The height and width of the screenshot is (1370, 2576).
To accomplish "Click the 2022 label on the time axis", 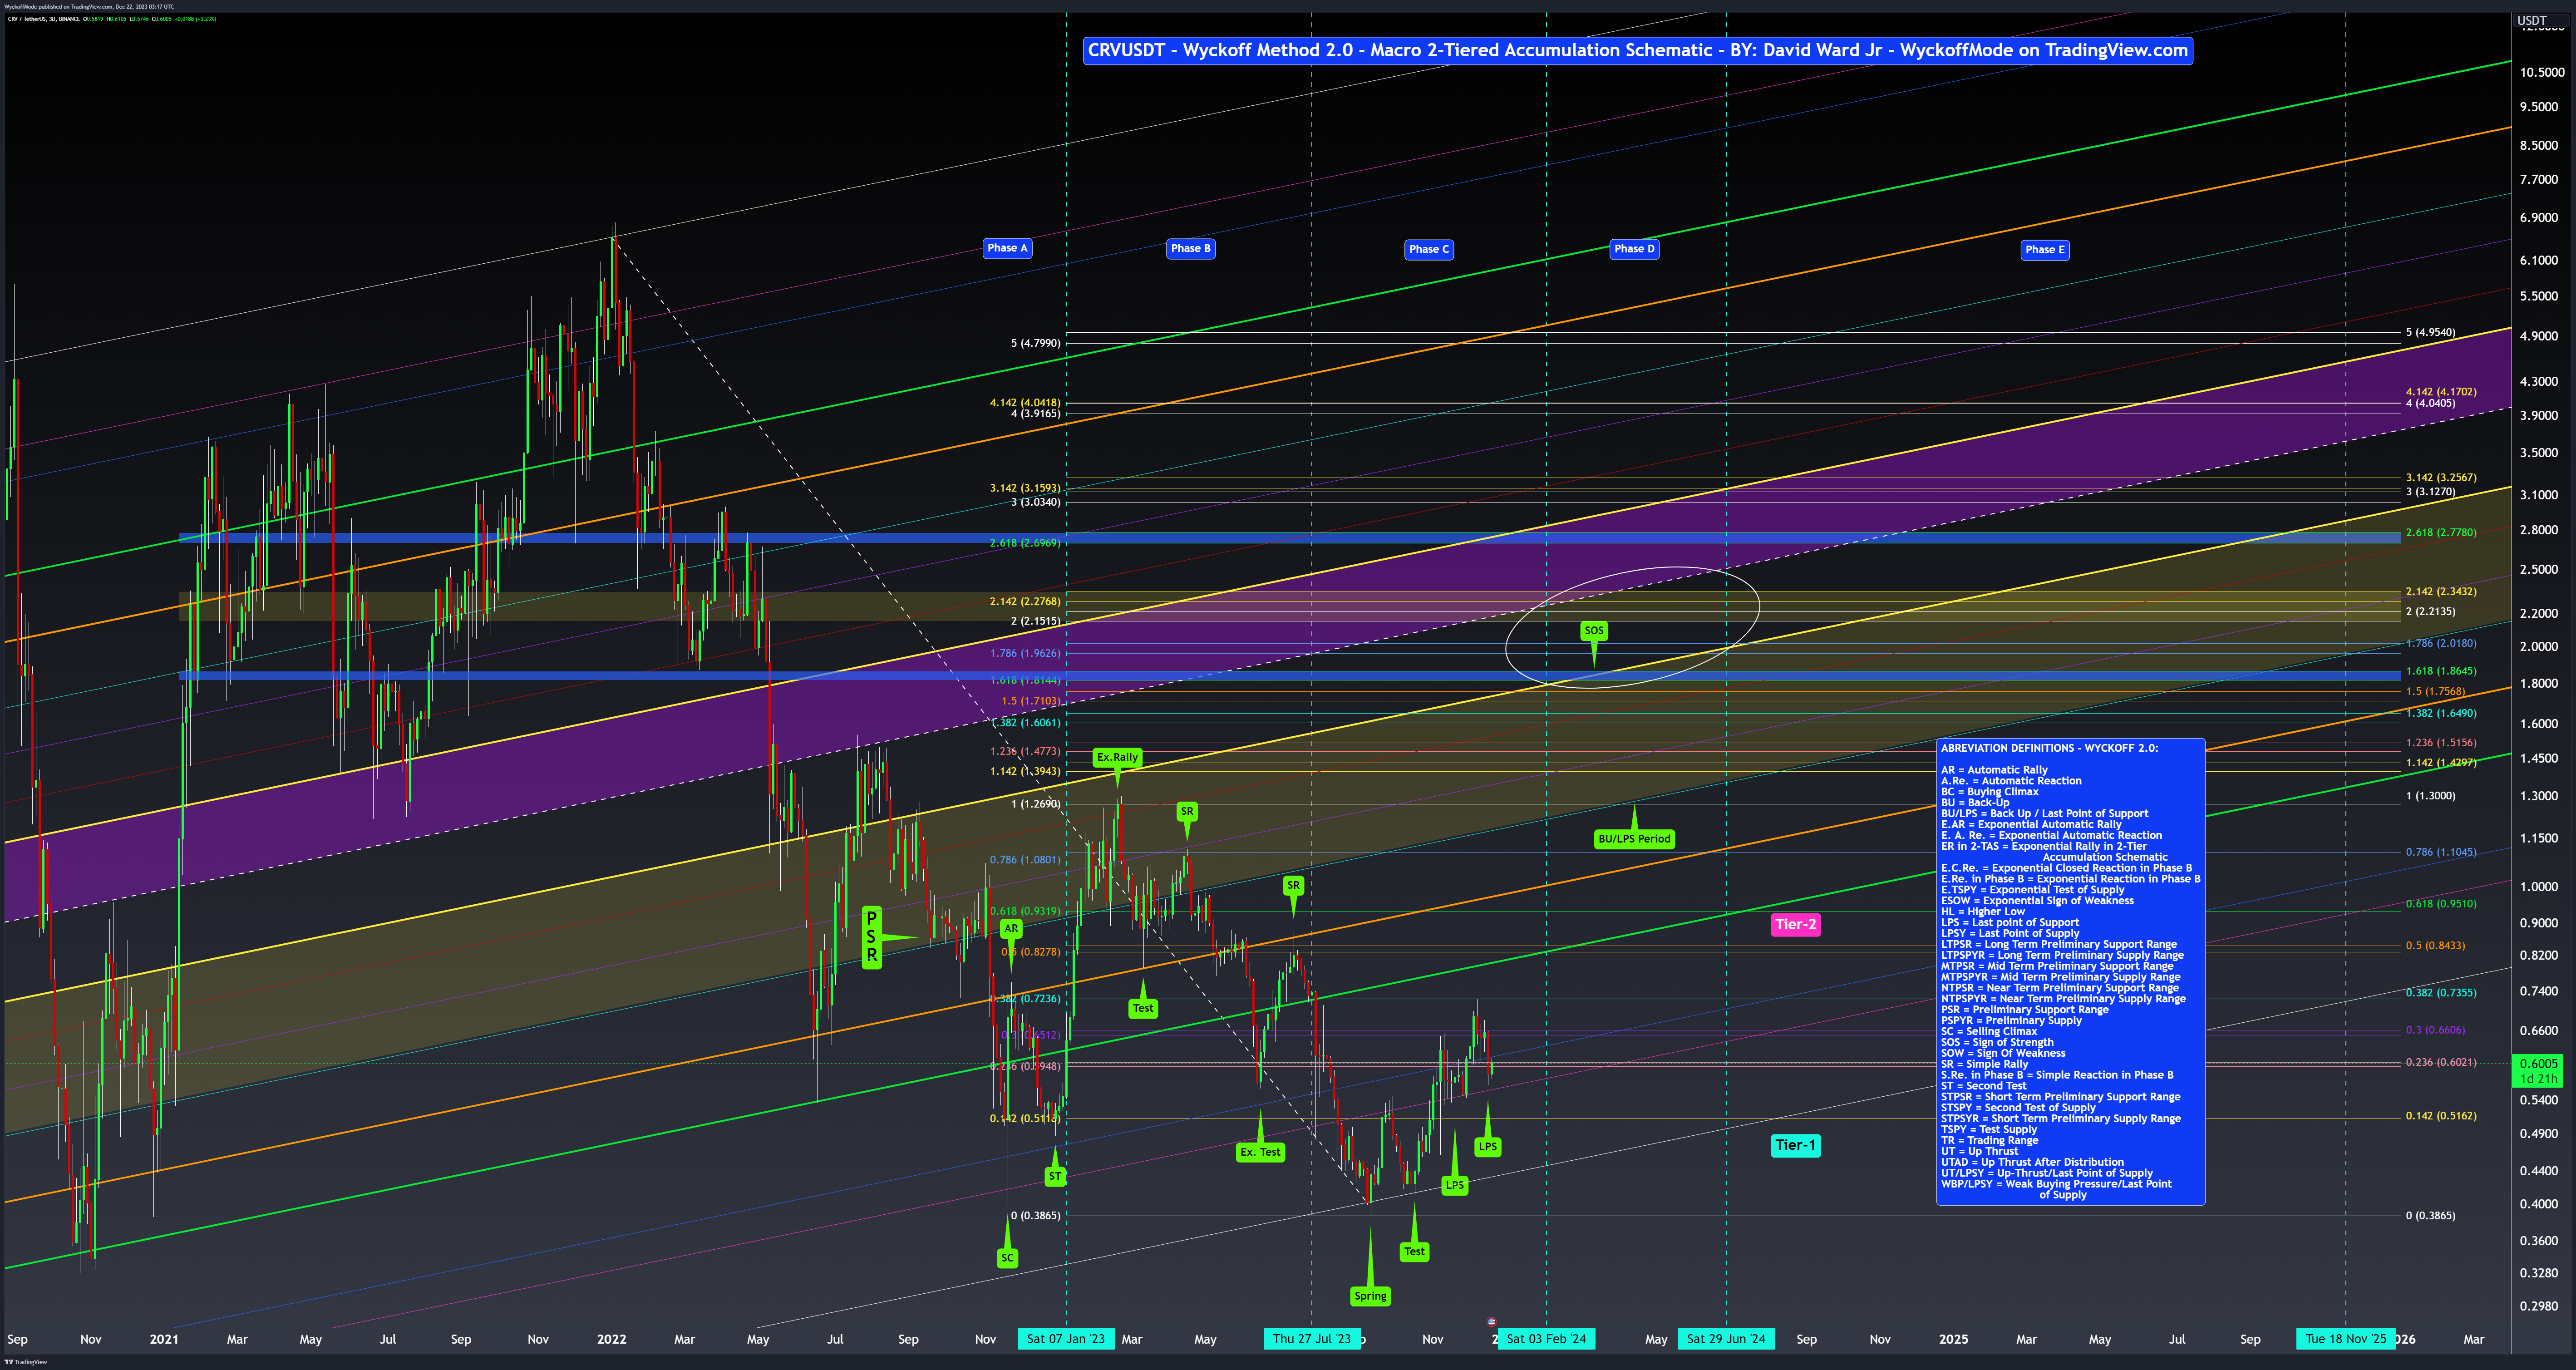I will point(611,1339).
